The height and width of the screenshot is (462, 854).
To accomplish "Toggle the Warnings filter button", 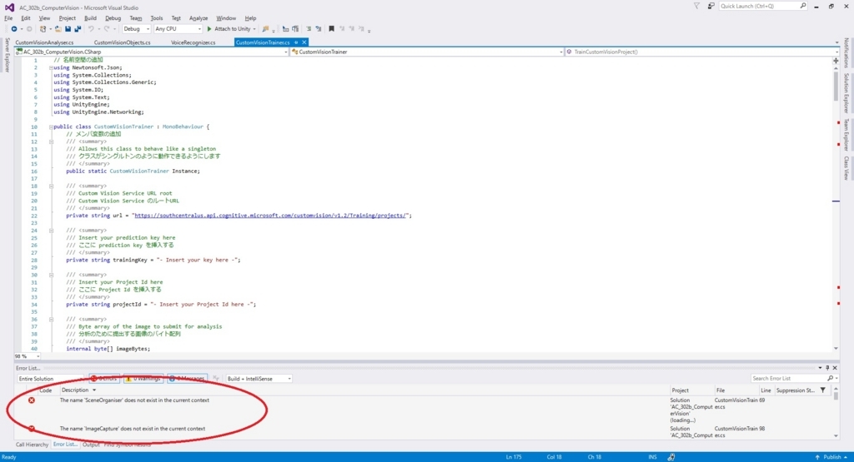I will pos(143,378).
